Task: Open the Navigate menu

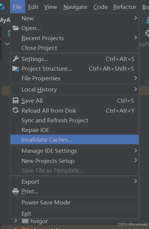Action: click(75, 7)
